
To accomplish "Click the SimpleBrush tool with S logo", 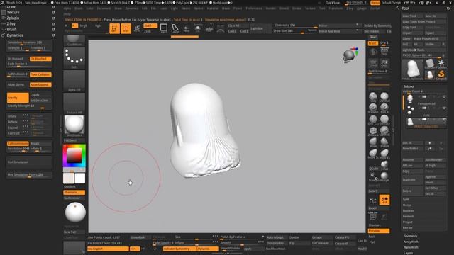I will coord(441,75).
